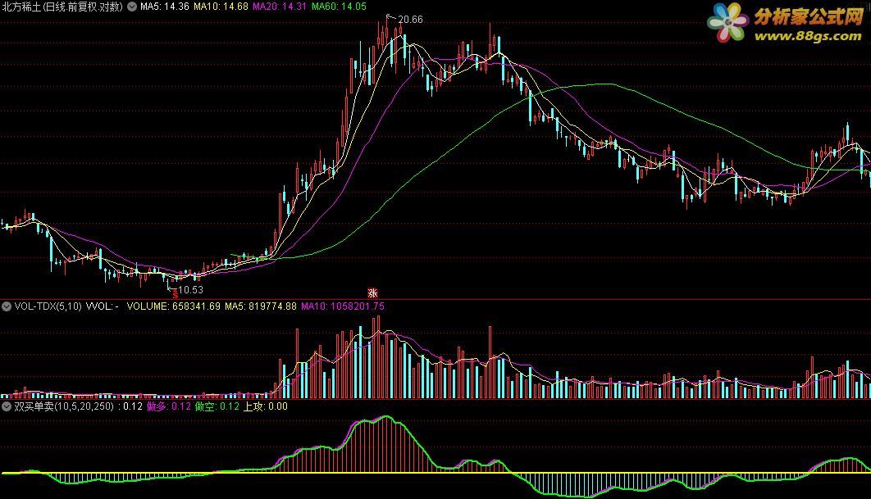This screenshot has width=871, height=499.
Task: Select the MA10: 14.68 label
Action: click(221, 7)
